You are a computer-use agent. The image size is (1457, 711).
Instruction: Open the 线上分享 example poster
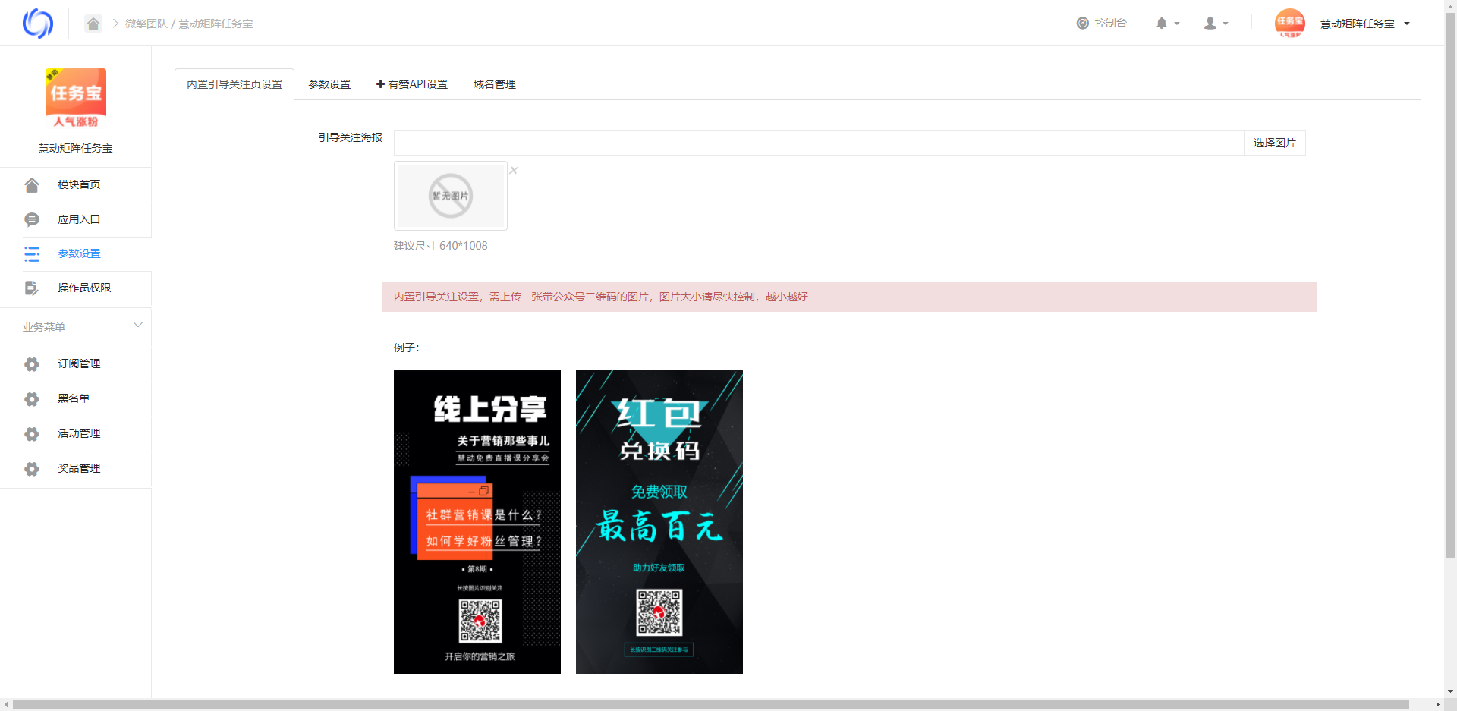pyautogui.click(x=477, y=522)
